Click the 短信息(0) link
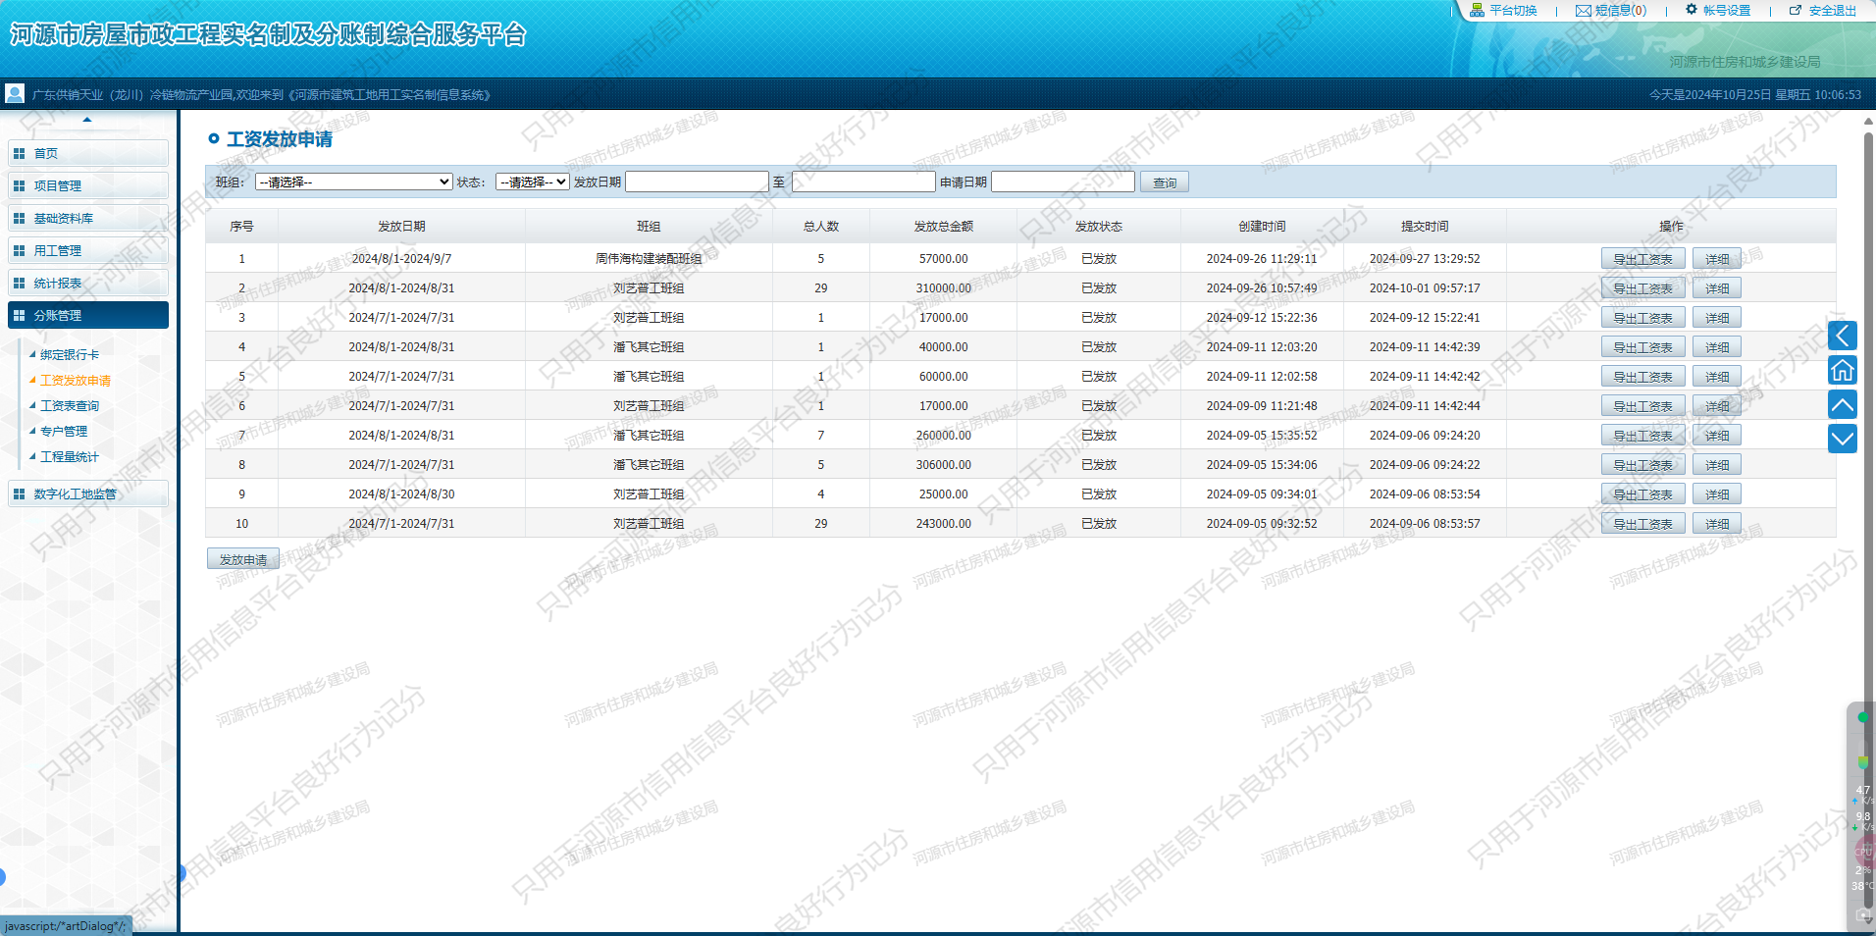This screenshot has width=1876, height=936. click(1621, 11)
